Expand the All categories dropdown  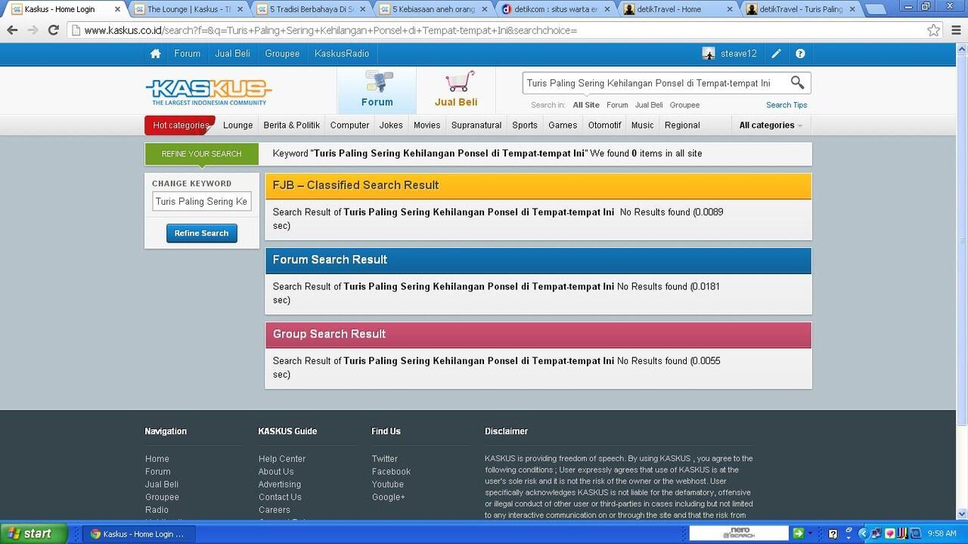(771, 125)
